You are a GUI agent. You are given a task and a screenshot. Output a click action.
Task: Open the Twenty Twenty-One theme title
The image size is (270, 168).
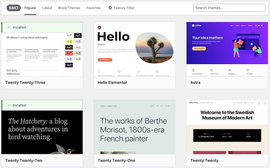click(x=116, y=160)
